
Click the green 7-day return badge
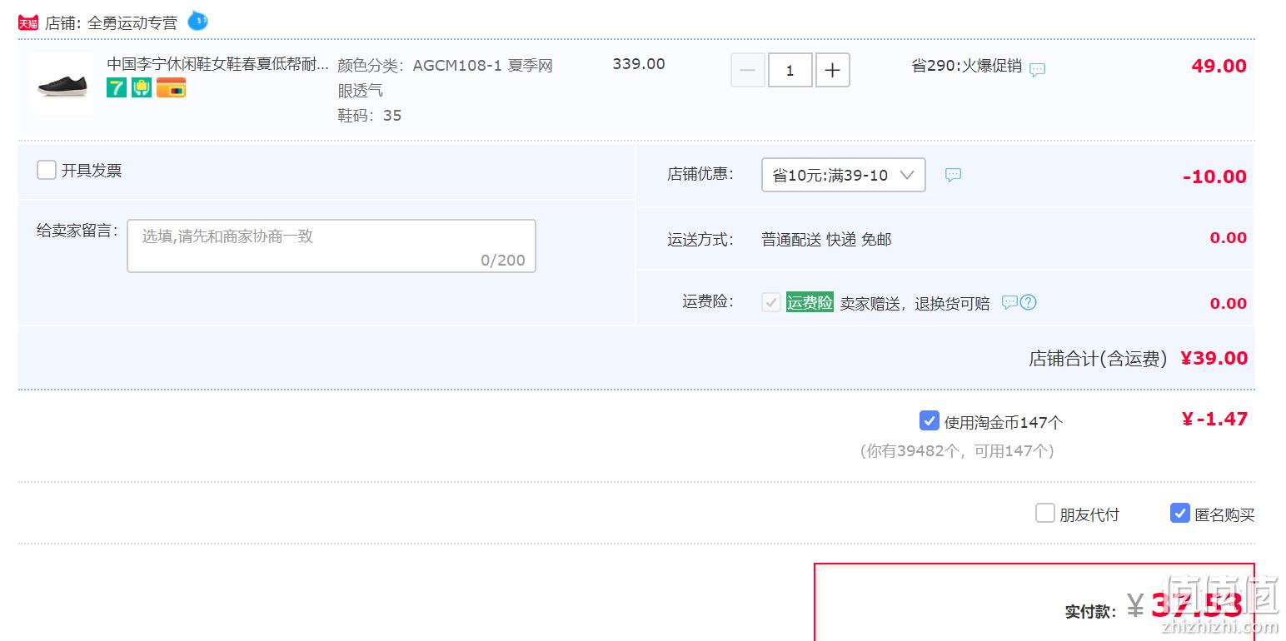(x=117, y=87)
